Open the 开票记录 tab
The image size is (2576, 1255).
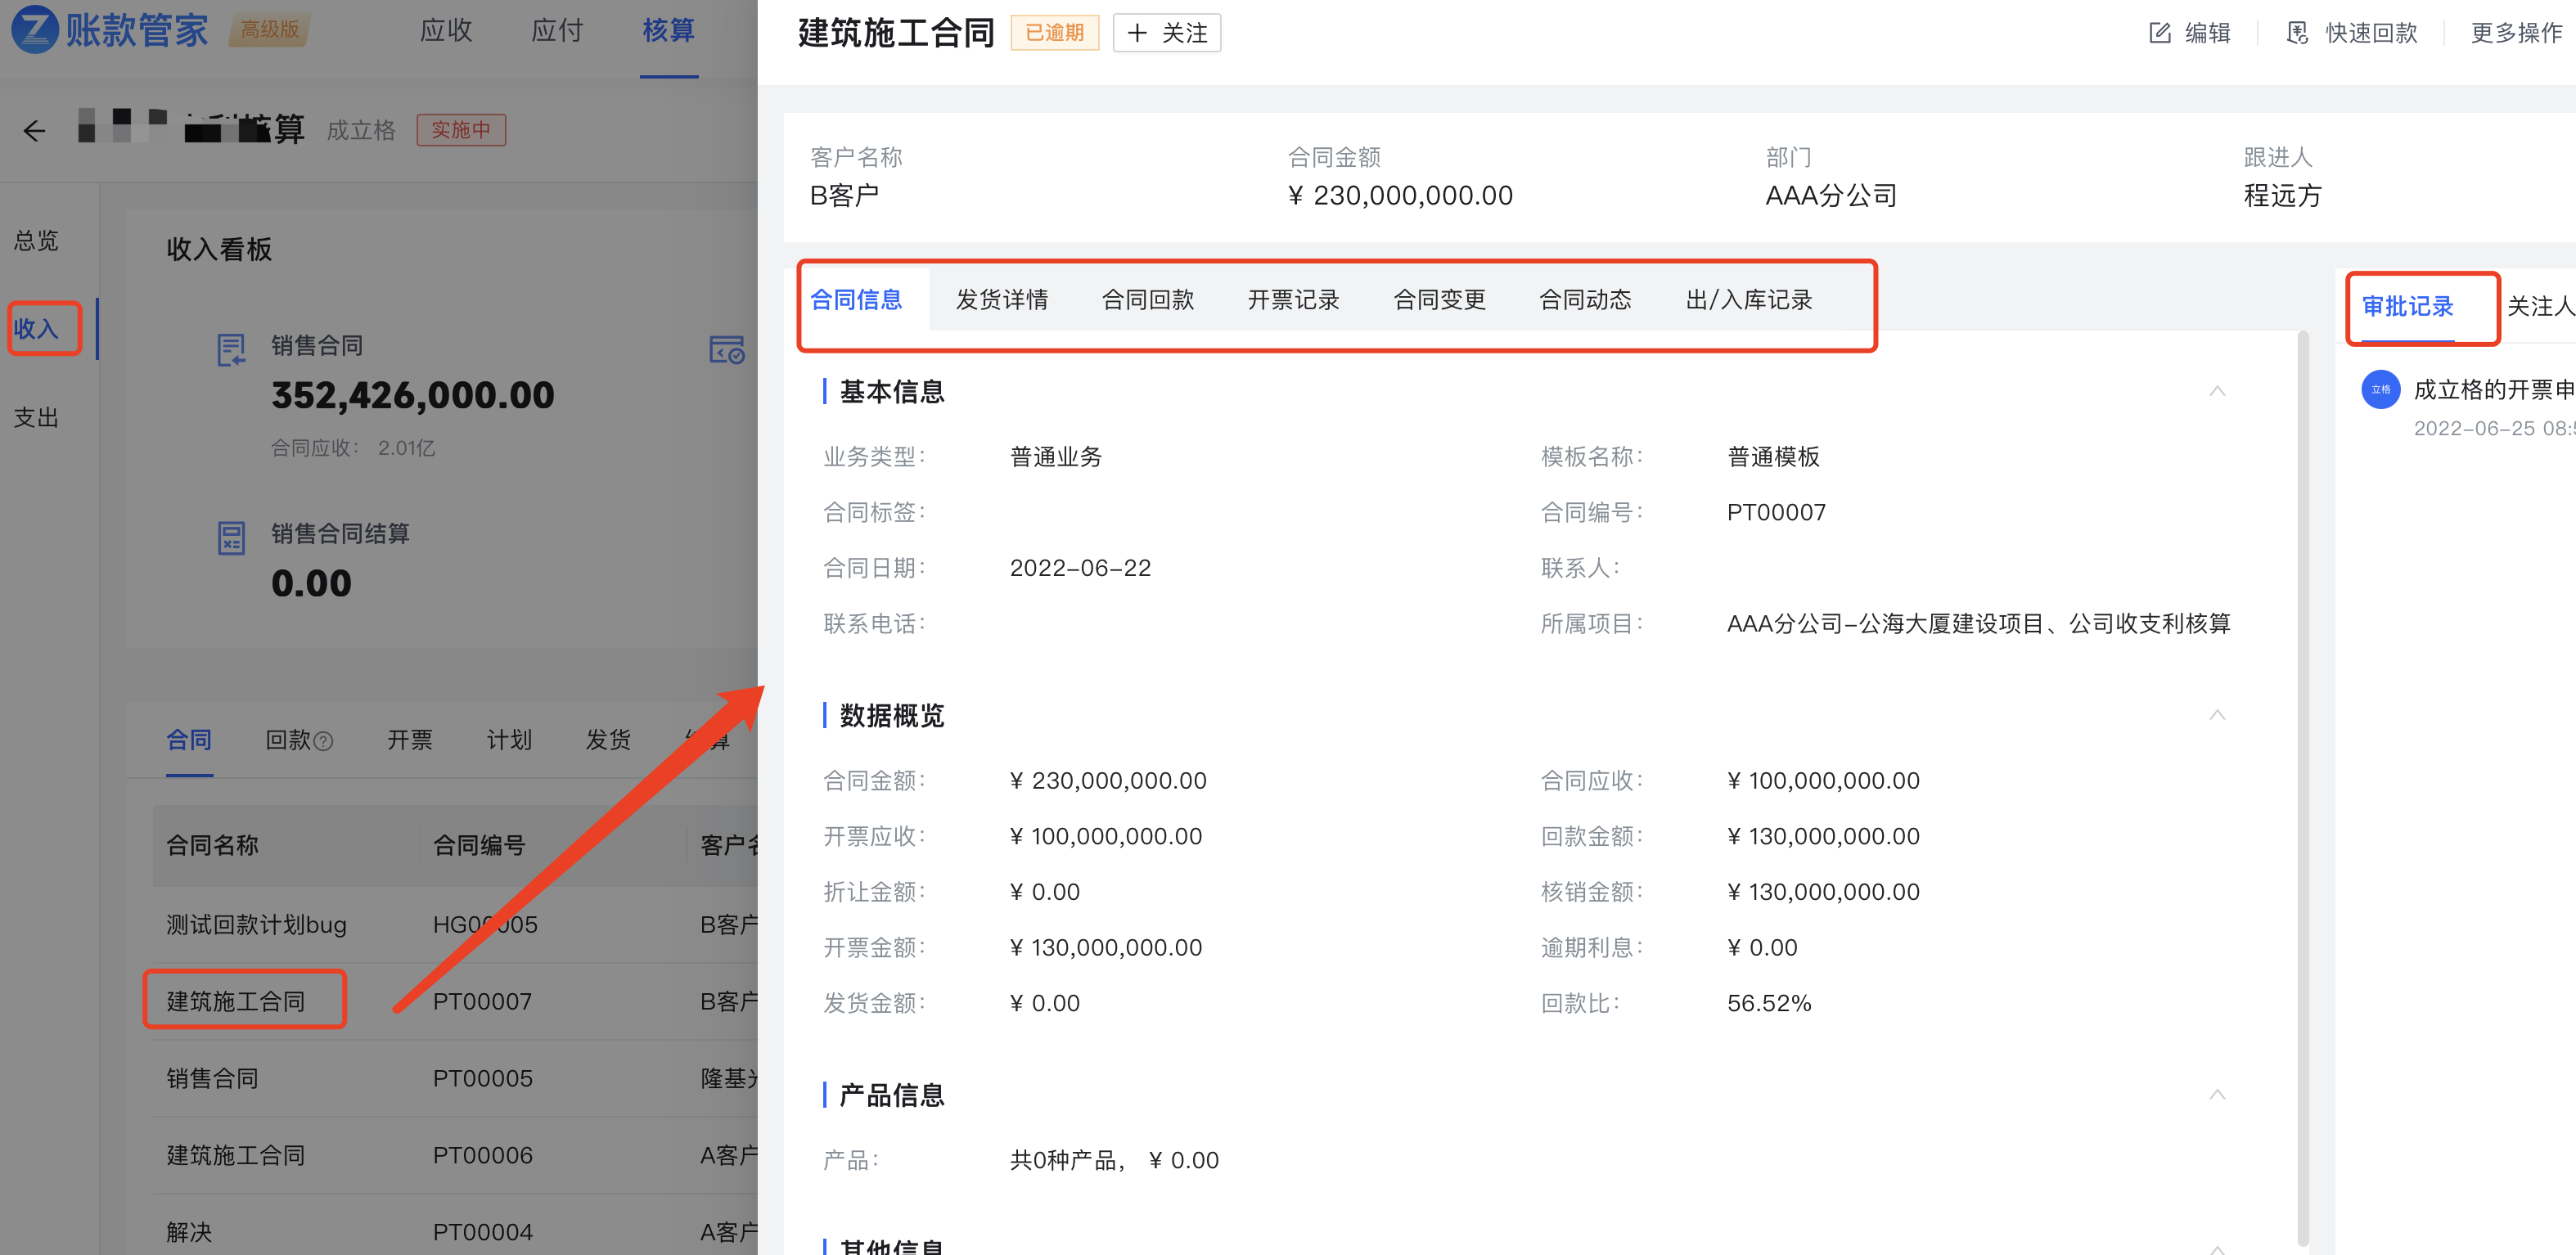[x=1293, y=300]
